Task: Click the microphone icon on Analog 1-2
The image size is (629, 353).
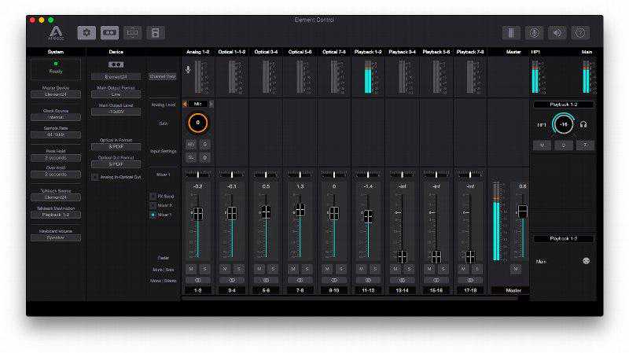Action: 187,70
